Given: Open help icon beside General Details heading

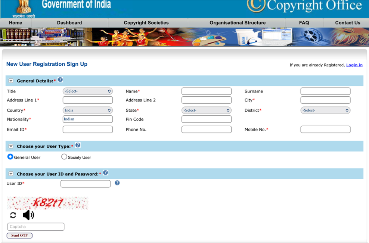Looking at the screenshot, I should pyautogui.click(x=60, y=80).
